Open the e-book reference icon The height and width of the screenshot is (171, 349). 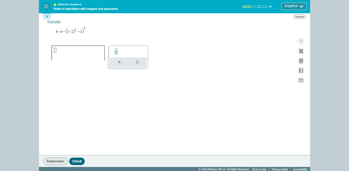click(301, 61)
